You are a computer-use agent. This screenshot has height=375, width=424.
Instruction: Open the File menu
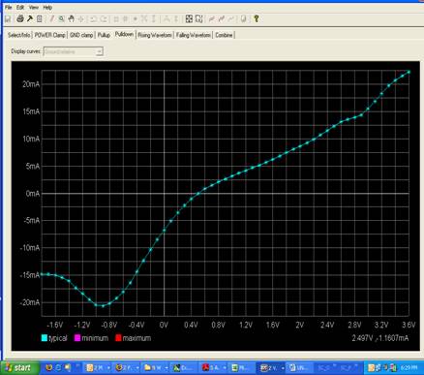9,7
